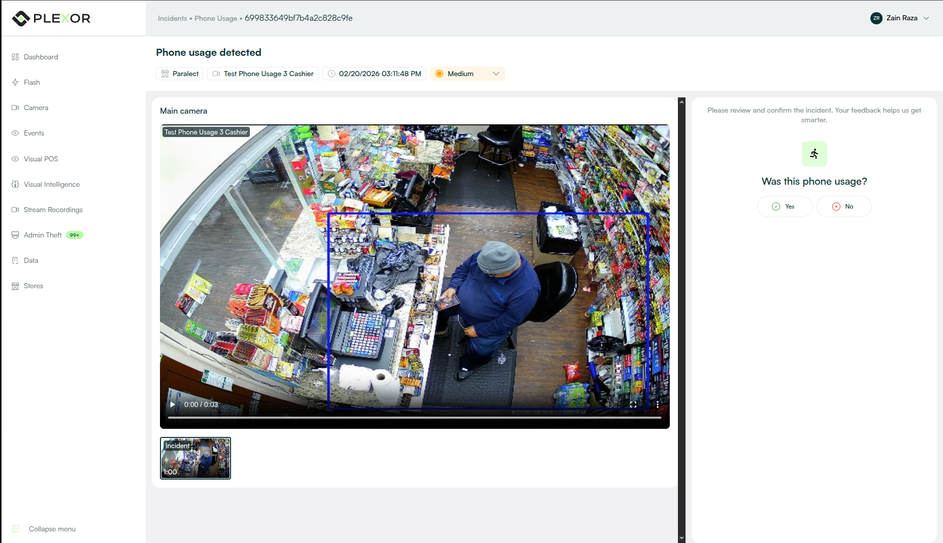Open the Zain Raza account menu
Screen dimensions: 943x543
tap(900, 18)
